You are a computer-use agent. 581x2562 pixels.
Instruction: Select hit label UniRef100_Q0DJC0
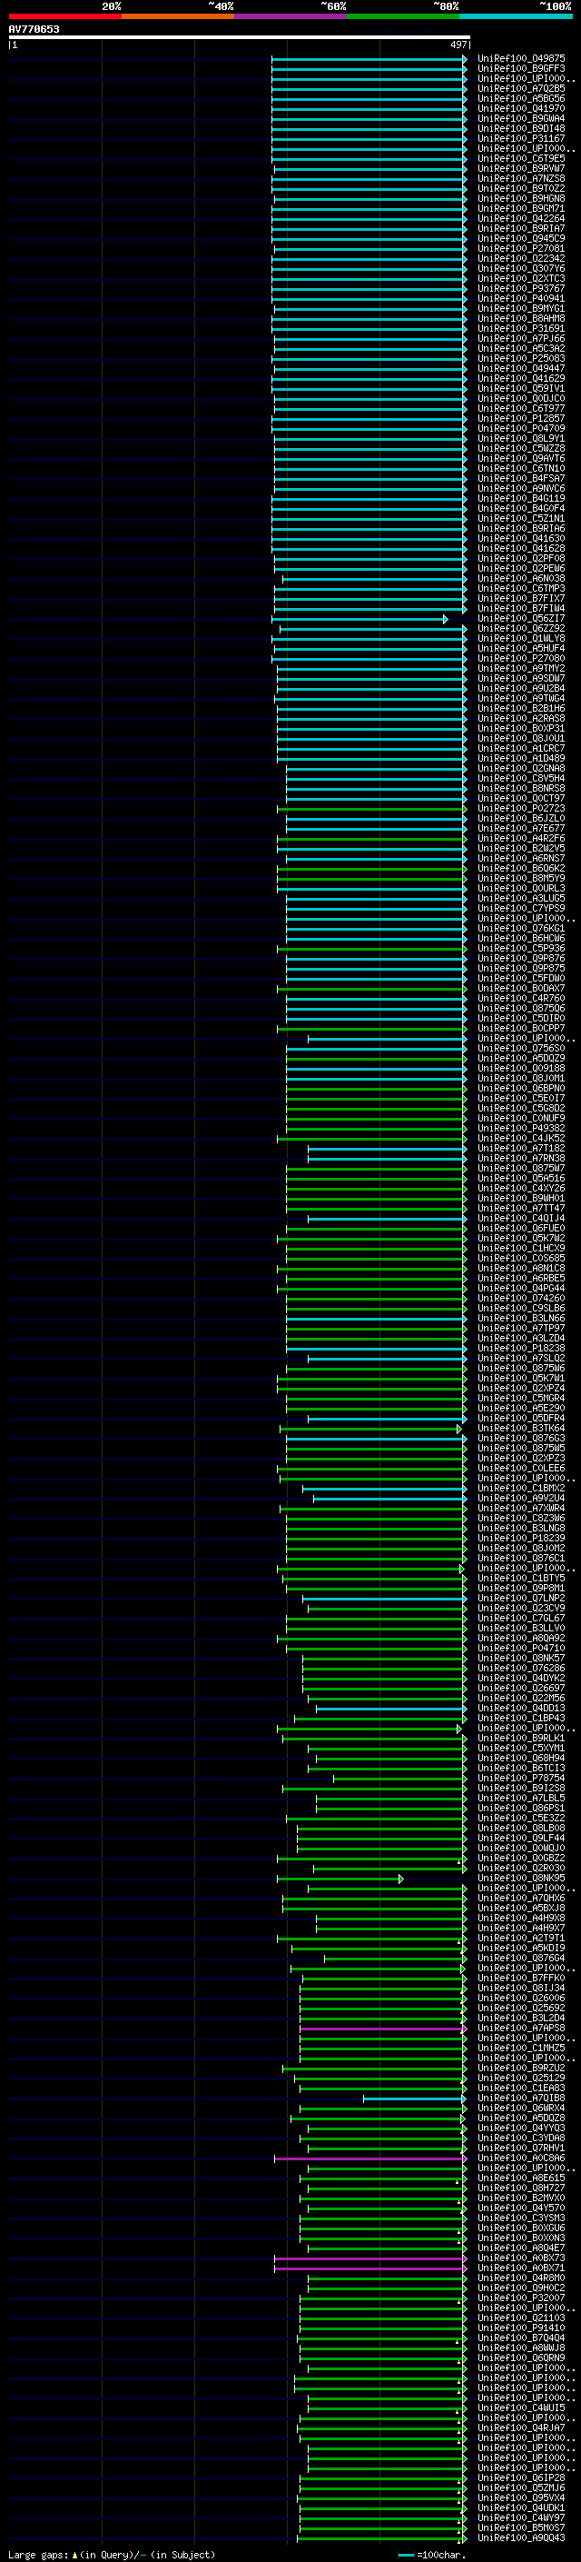[x=521, y=398]
